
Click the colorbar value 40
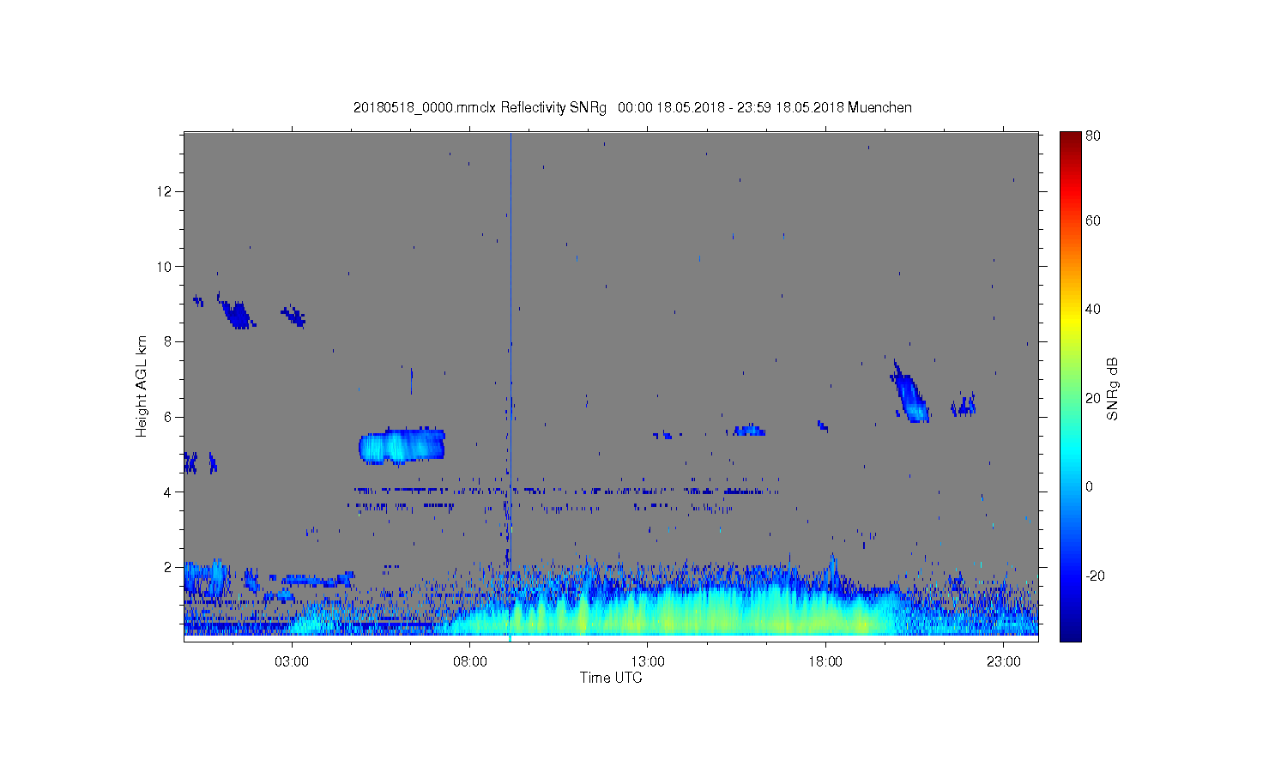pos(1093,309)
